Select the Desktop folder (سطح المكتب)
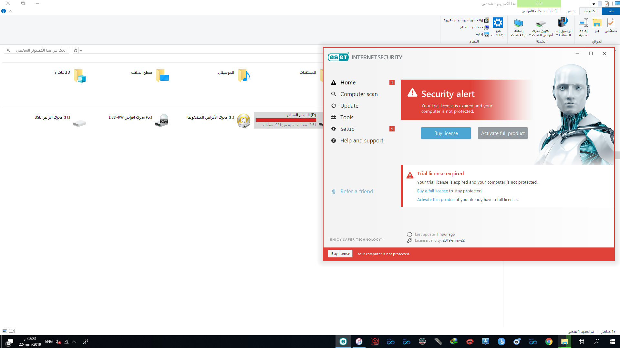620x348 pixels. 150,76
